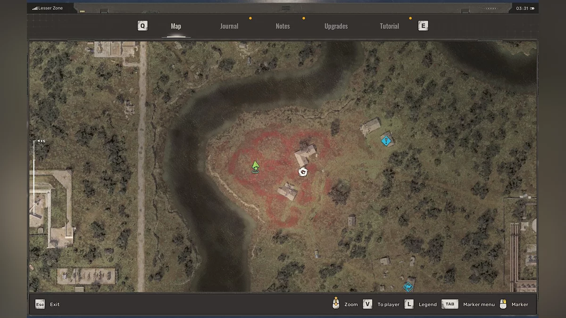
Task: Click the V key icon
Action: point(367,304)
